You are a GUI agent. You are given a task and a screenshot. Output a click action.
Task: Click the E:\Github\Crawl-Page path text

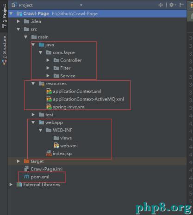[75, 14]
